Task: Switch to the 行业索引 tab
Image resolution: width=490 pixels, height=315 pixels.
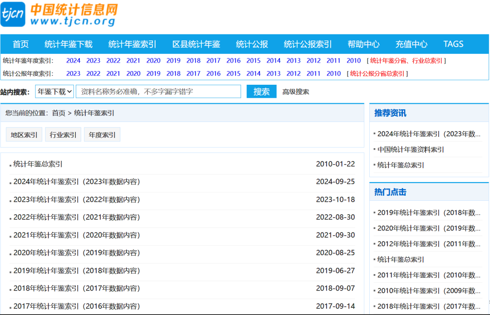Action: (x=63, y=135)
